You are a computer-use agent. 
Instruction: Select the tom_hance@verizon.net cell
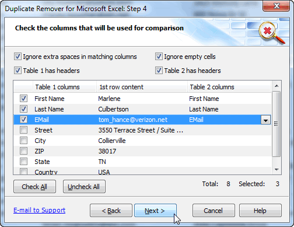click(133, 120)
